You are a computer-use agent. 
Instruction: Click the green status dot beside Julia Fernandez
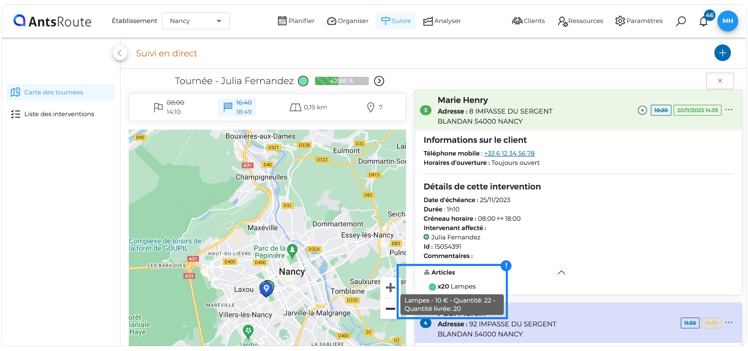click(x=303, y=81)
